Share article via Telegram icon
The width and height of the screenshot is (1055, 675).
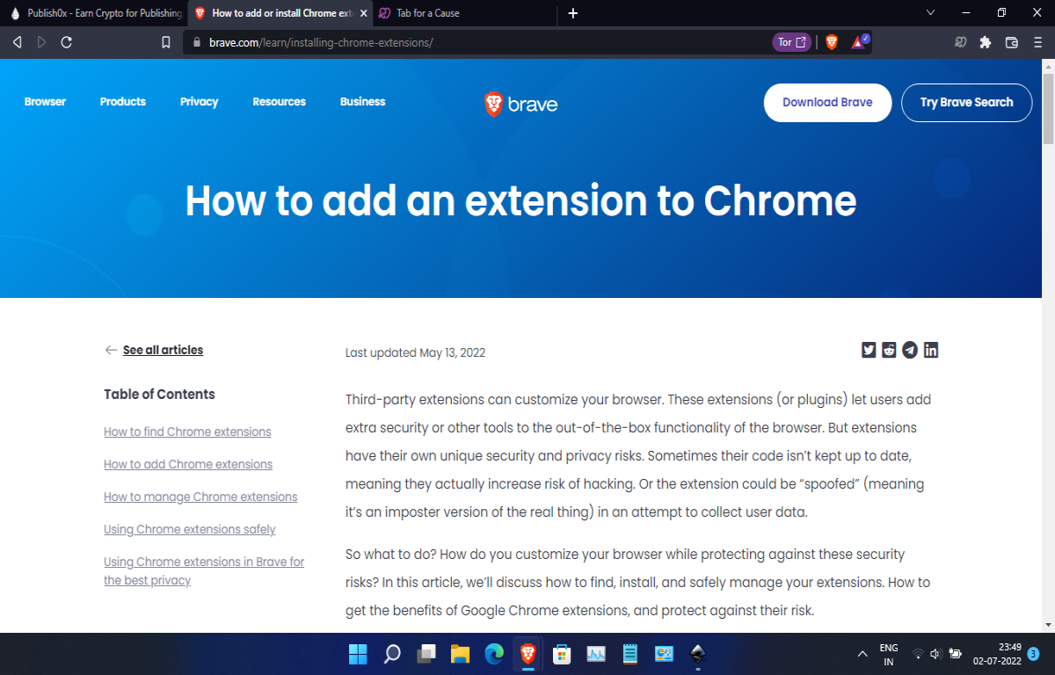910,350
